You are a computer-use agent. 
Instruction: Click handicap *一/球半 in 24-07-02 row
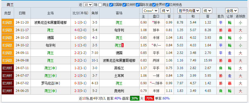click(x=156, y=83)
